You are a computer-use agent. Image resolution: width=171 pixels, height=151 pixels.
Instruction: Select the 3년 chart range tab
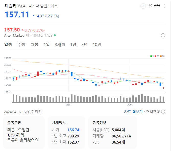pyautogui.click(x=84, y=45)
